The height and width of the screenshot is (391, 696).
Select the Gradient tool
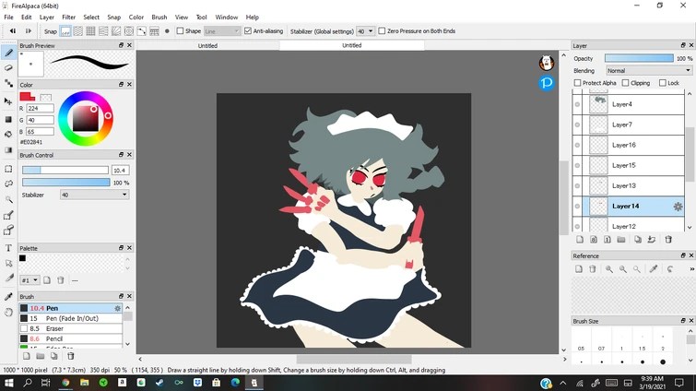8,150
